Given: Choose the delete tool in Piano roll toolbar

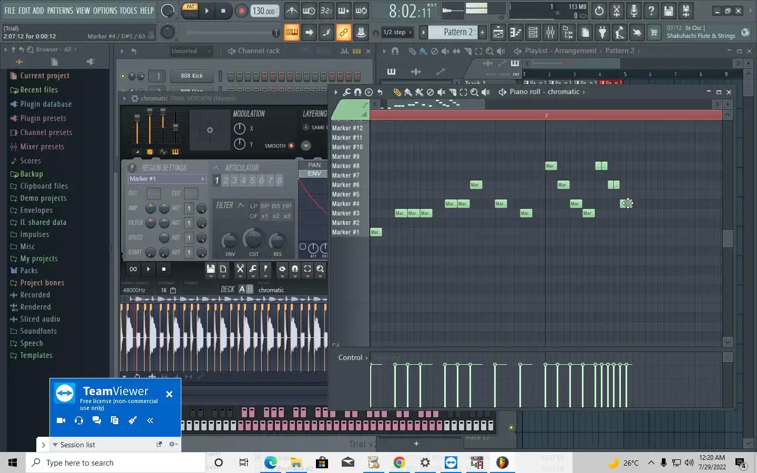Looking at the screenshot, I should pyautogui.click(x=430, y=92).
